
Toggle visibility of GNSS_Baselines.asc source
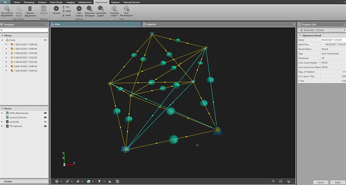[x=45, y=112]
